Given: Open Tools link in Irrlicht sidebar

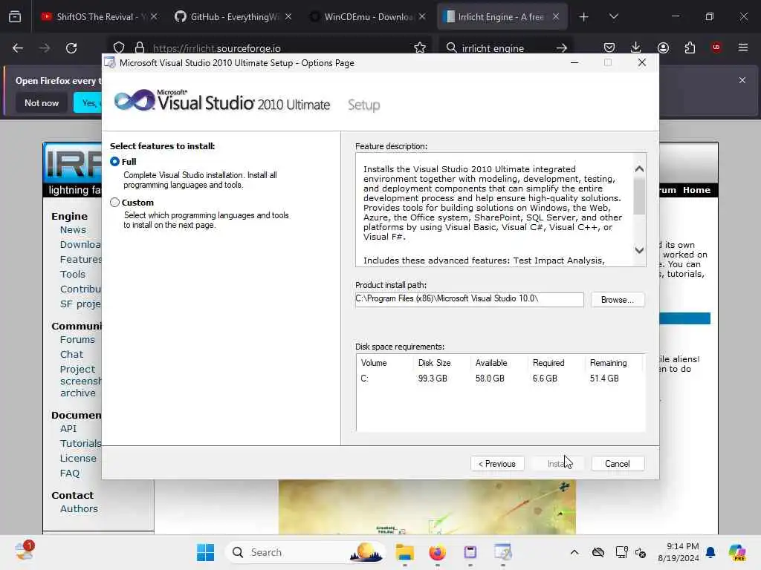Looking at the screenshot, I should (x=72, y=274).
